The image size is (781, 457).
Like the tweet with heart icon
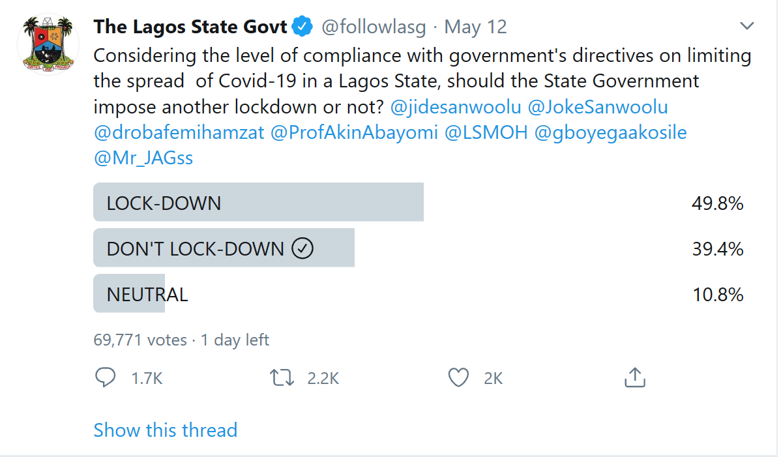pos(459,377)
